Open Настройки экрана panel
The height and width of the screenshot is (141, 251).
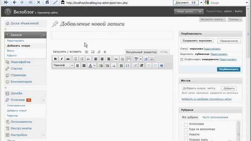pos(213,19)
